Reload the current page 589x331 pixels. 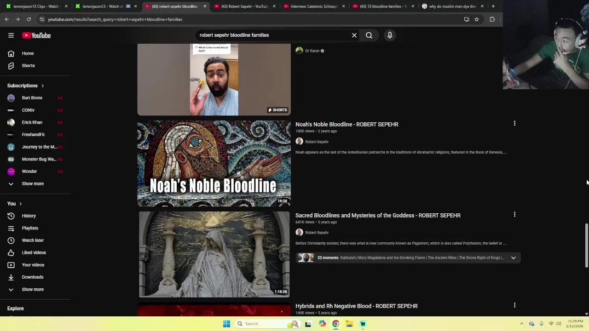pyautogui.click(x=29, y=19)
